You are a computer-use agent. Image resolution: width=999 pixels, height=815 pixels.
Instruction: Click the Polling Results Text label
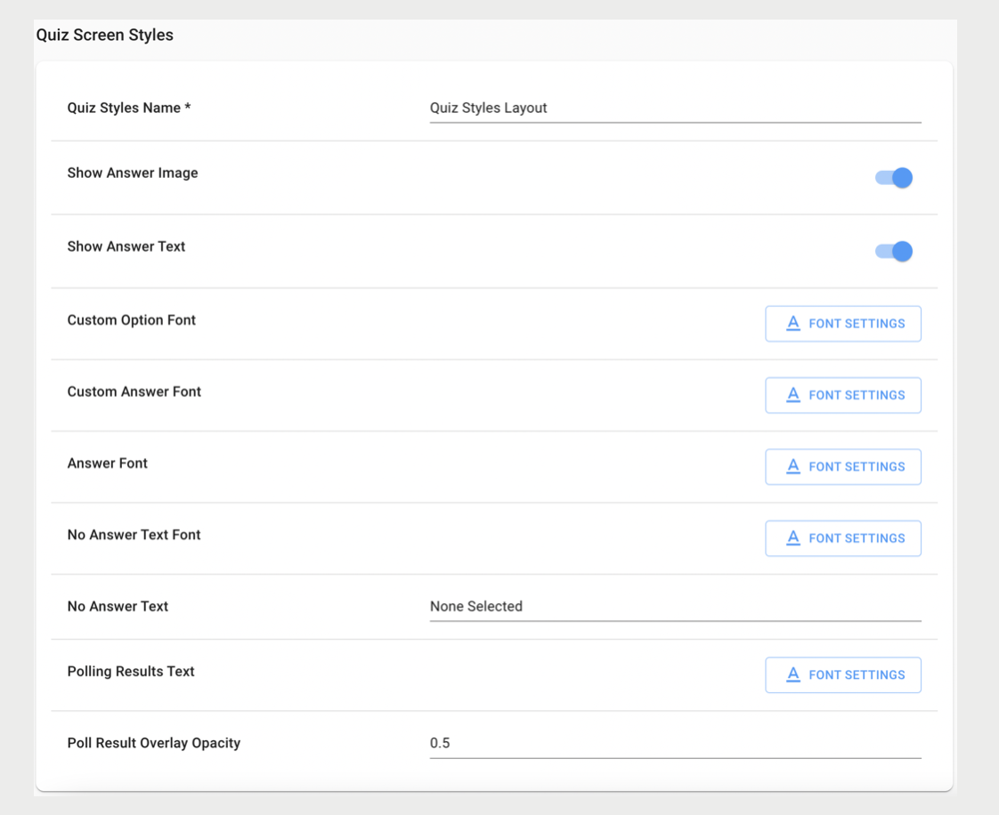[x=131, y=672]
